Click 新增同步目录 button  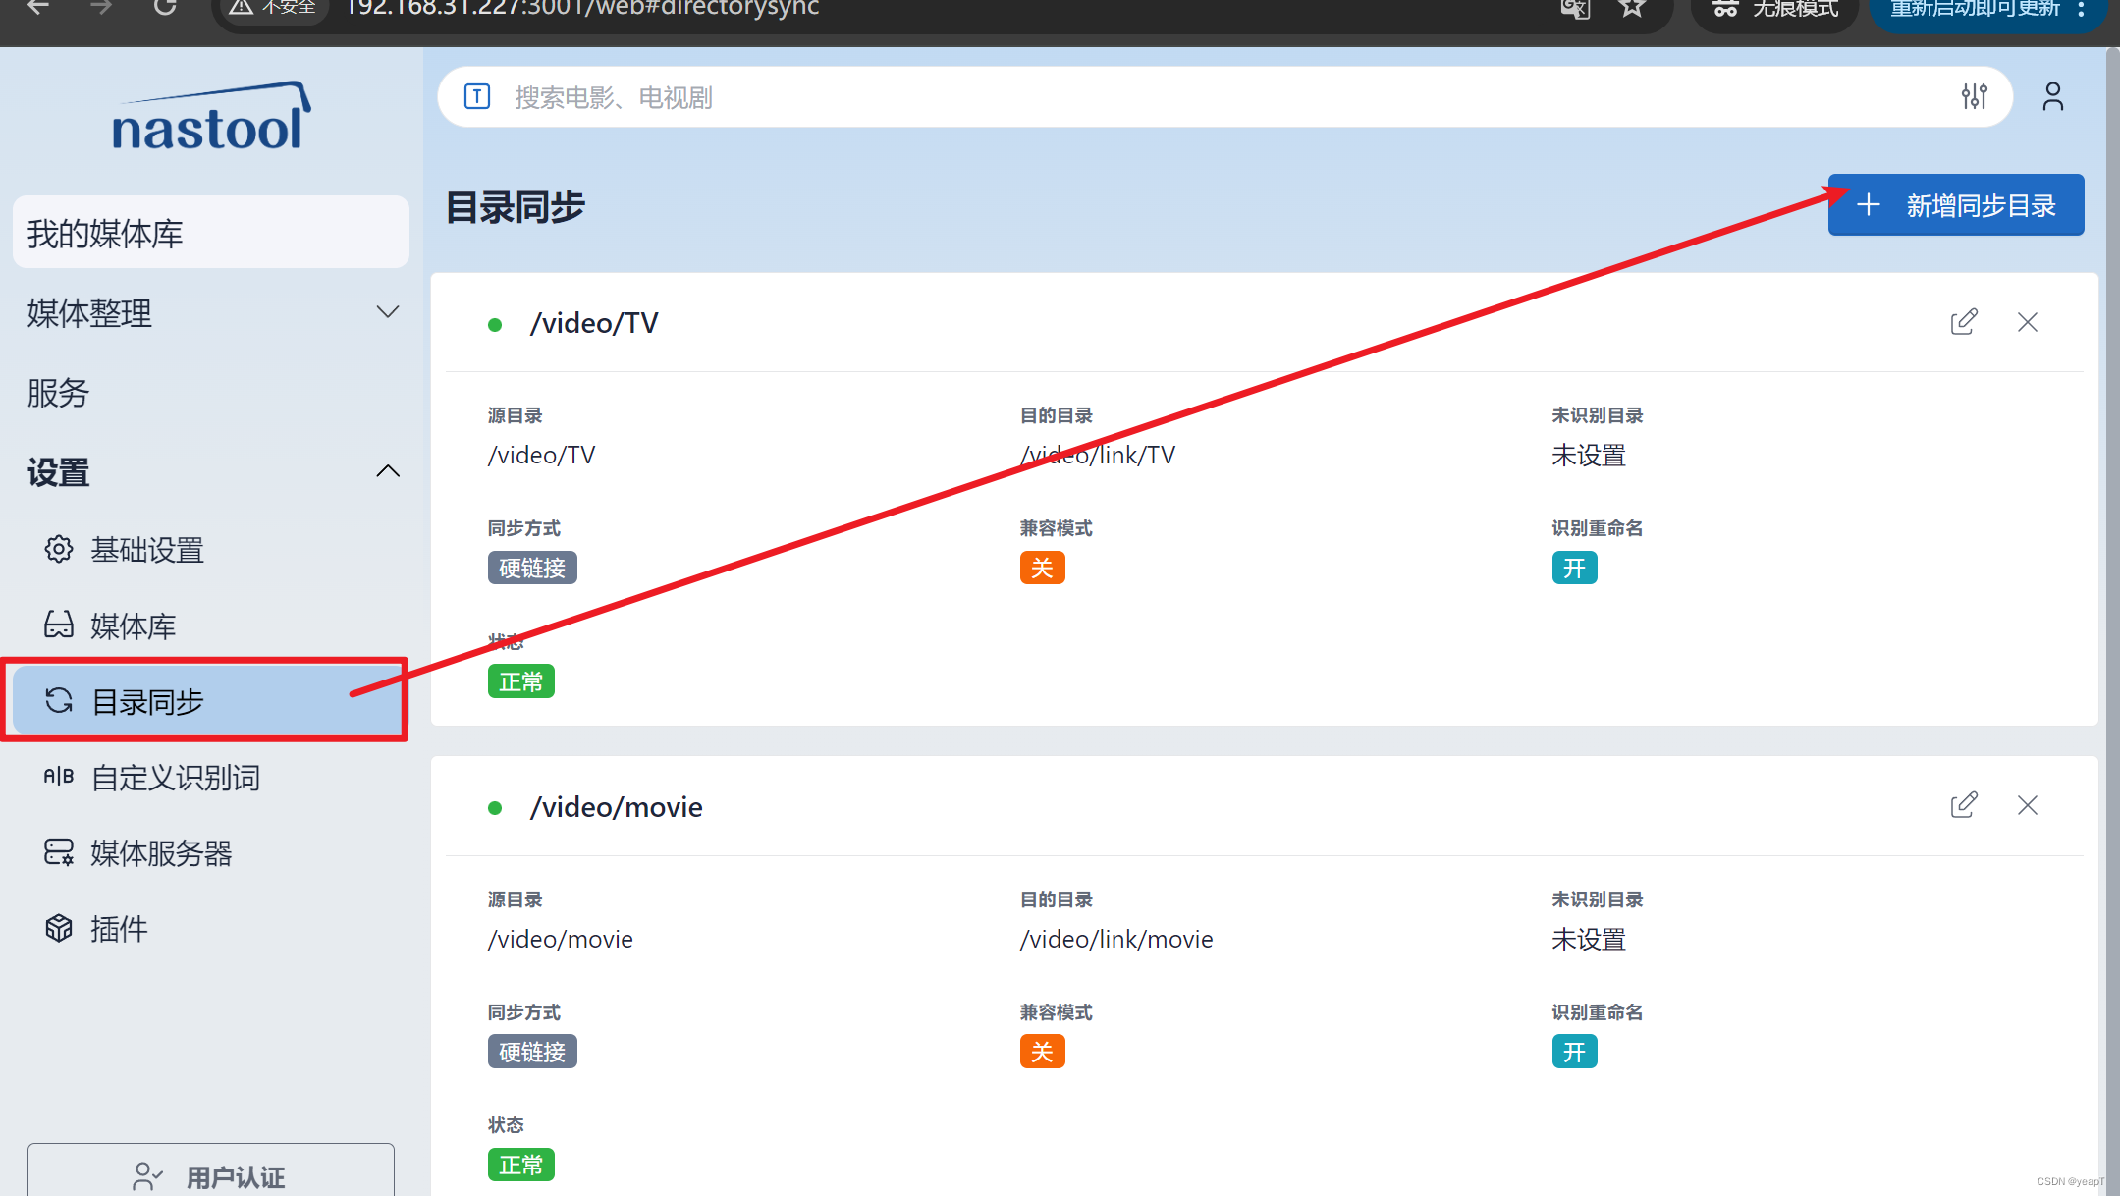click(1955, 205)
